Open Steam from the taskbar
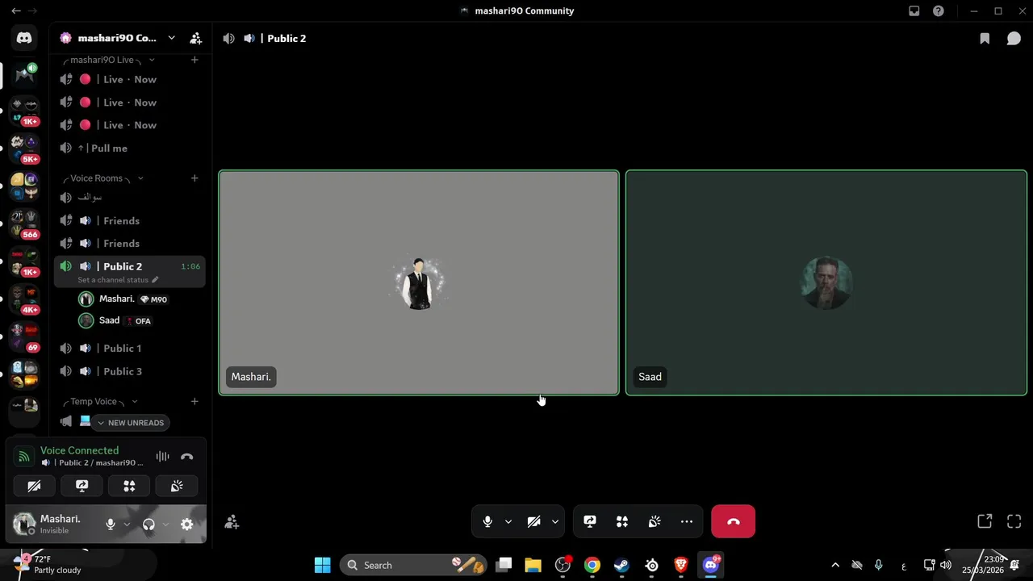The width and height of the screenshot is (1033, 581). [x=621, y=565]
